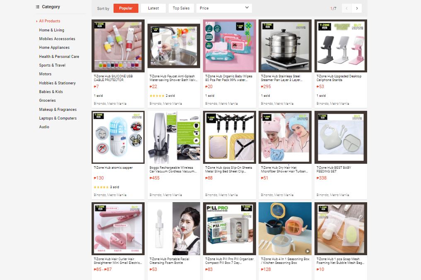This screenshot has height=280, width=421.
Task: Open the Pill Pro Organizer product image
Action: tap(230, 229)
